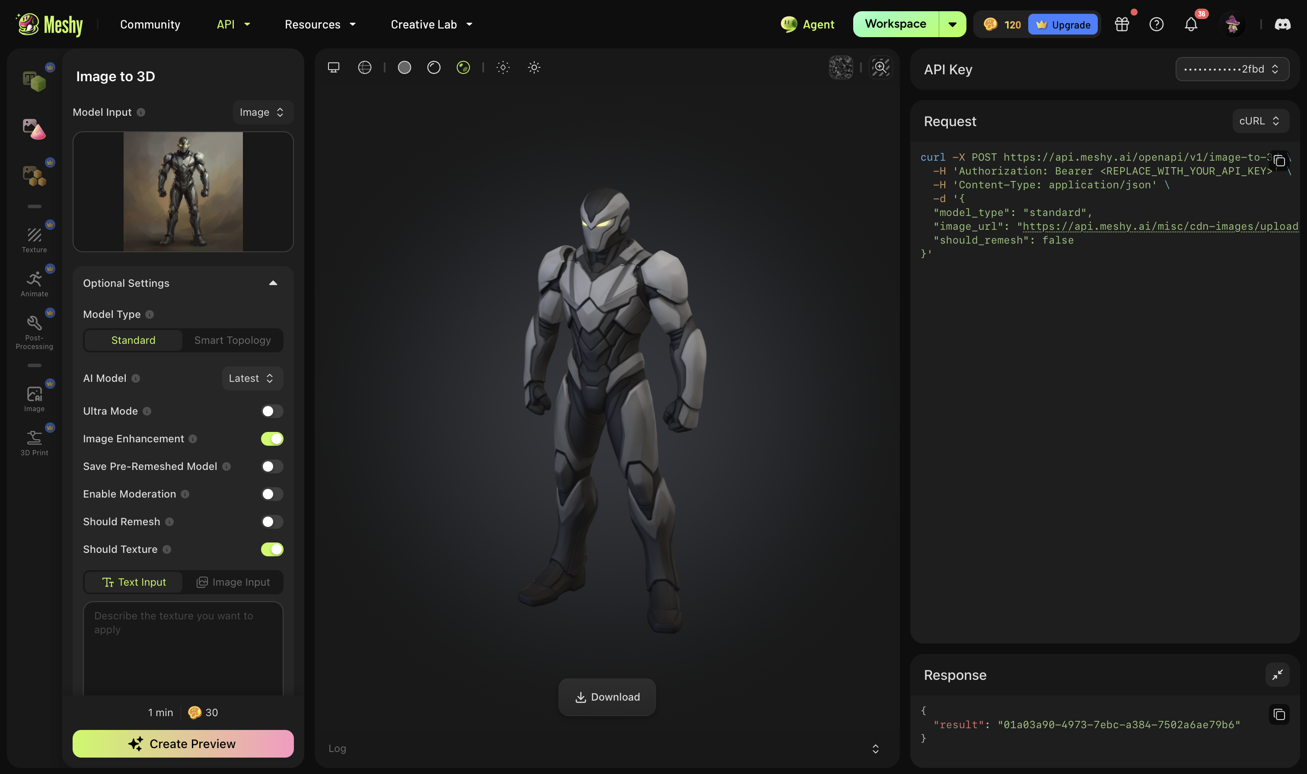Screen dimensions: 1307x774
Task: Open the 3D Print tool
Action: click(x=34, y=443)
